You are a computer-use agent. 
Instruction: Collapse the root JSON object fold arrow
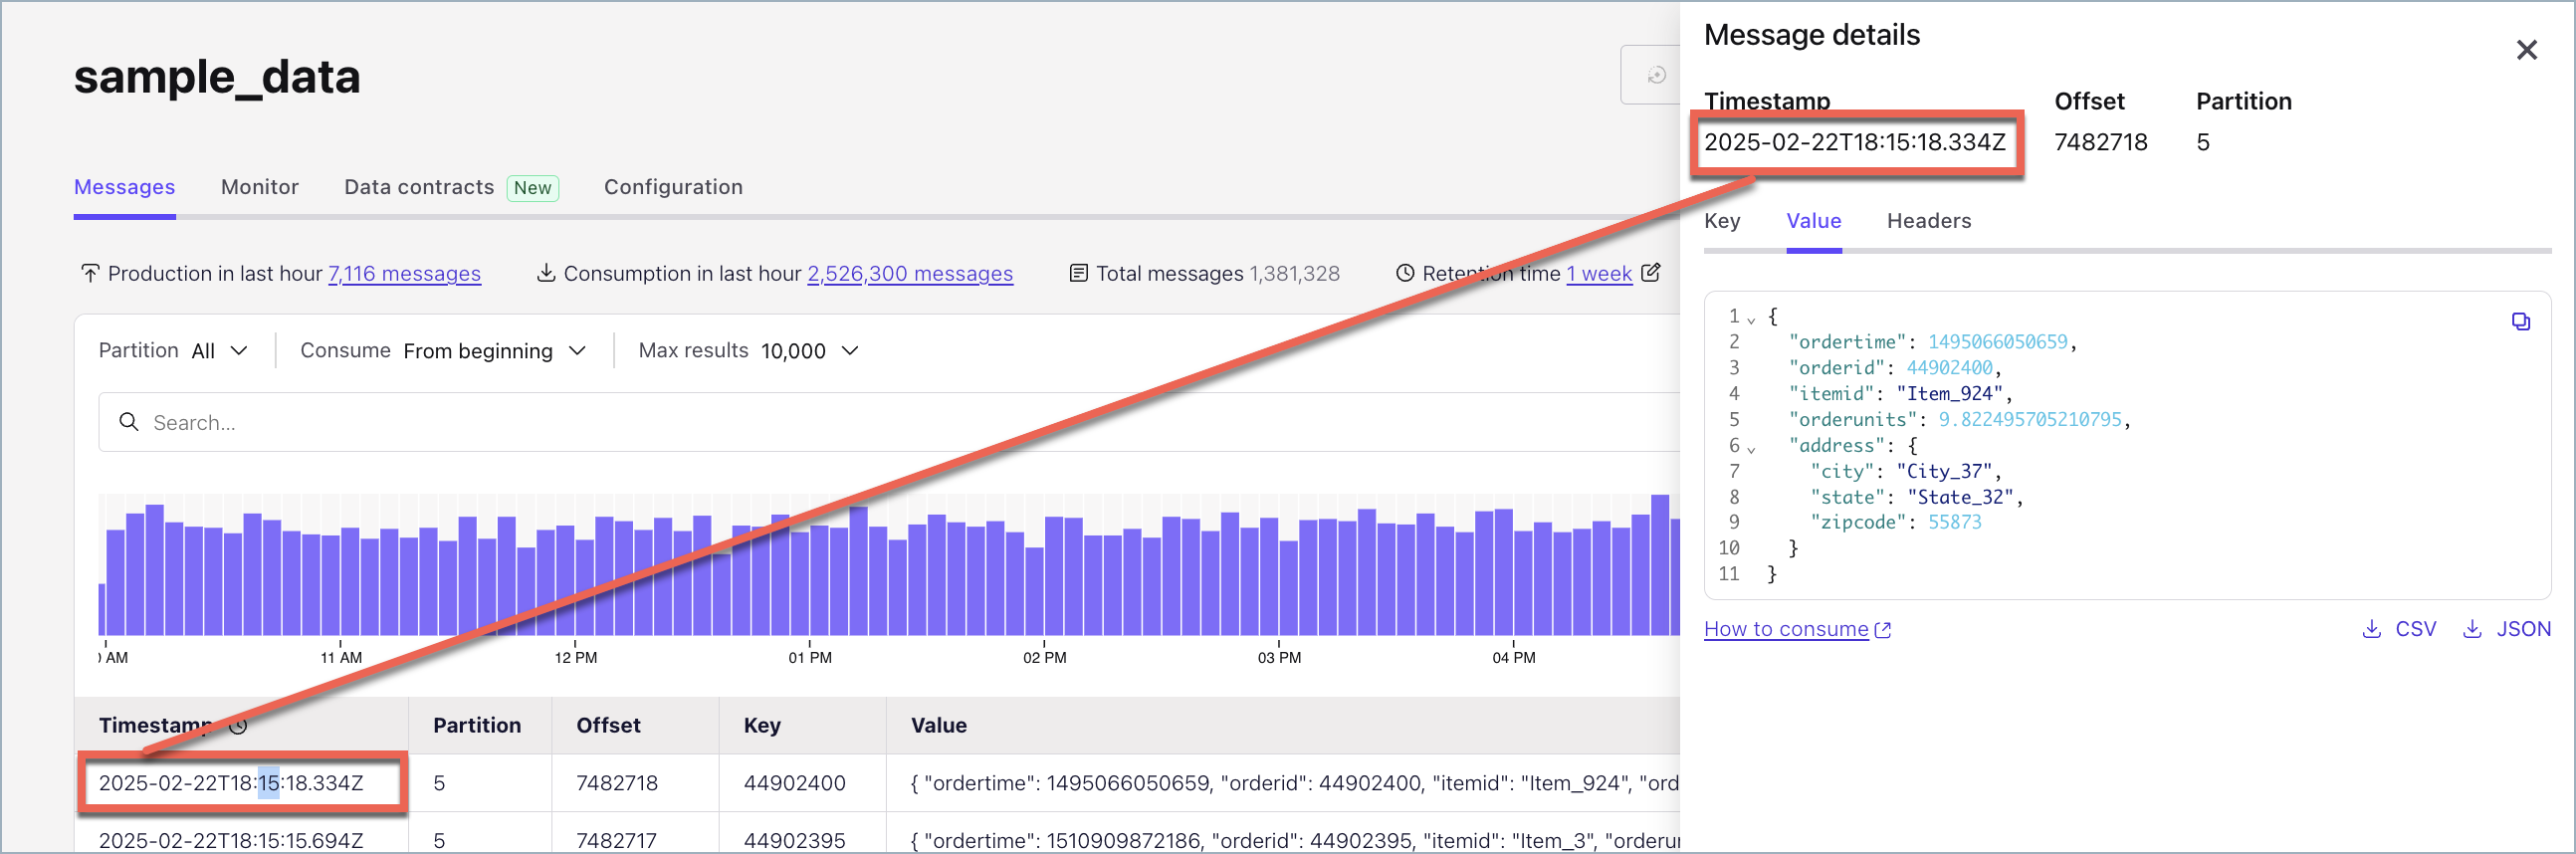(1751, 320)
